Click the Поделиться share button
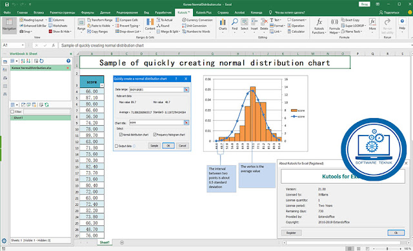The height and width of the screenshot is (251, 413). click(x=389, y=12)
